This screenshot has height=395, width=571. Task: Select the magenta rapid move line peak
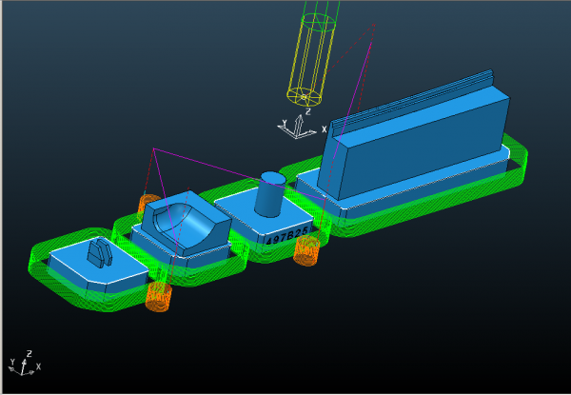click(x=153, y=149)
